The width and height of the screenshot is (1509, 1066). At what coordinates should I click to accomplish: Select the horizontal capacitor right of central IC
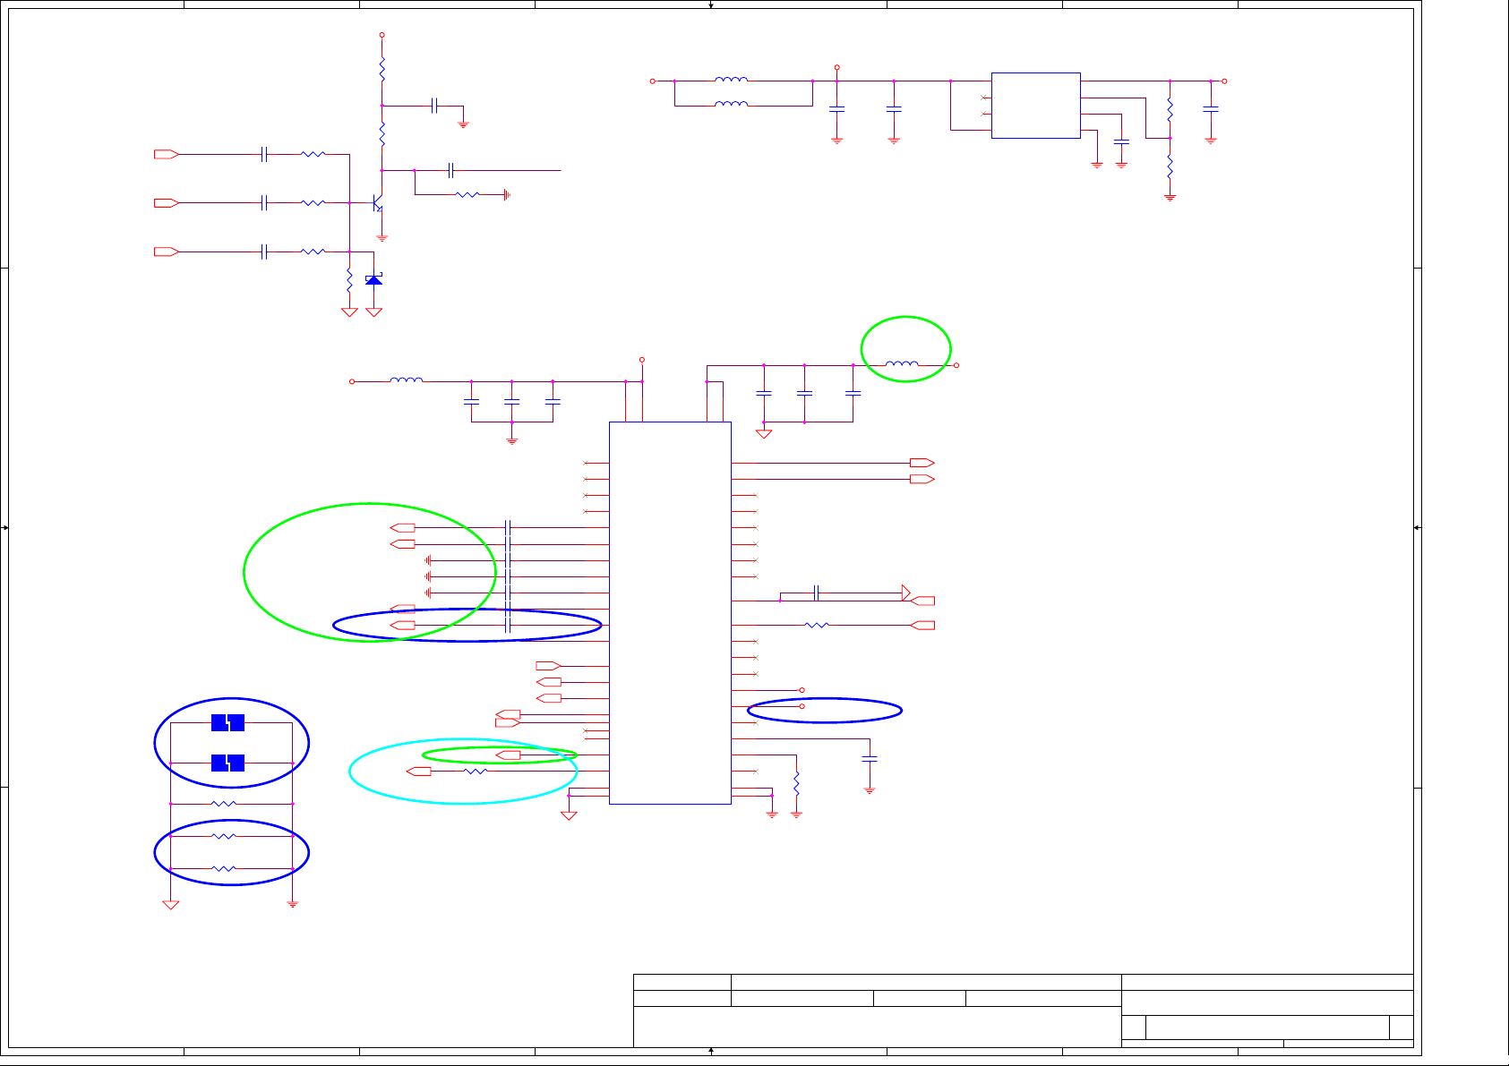pyautogui.click(x=816, y=593)
